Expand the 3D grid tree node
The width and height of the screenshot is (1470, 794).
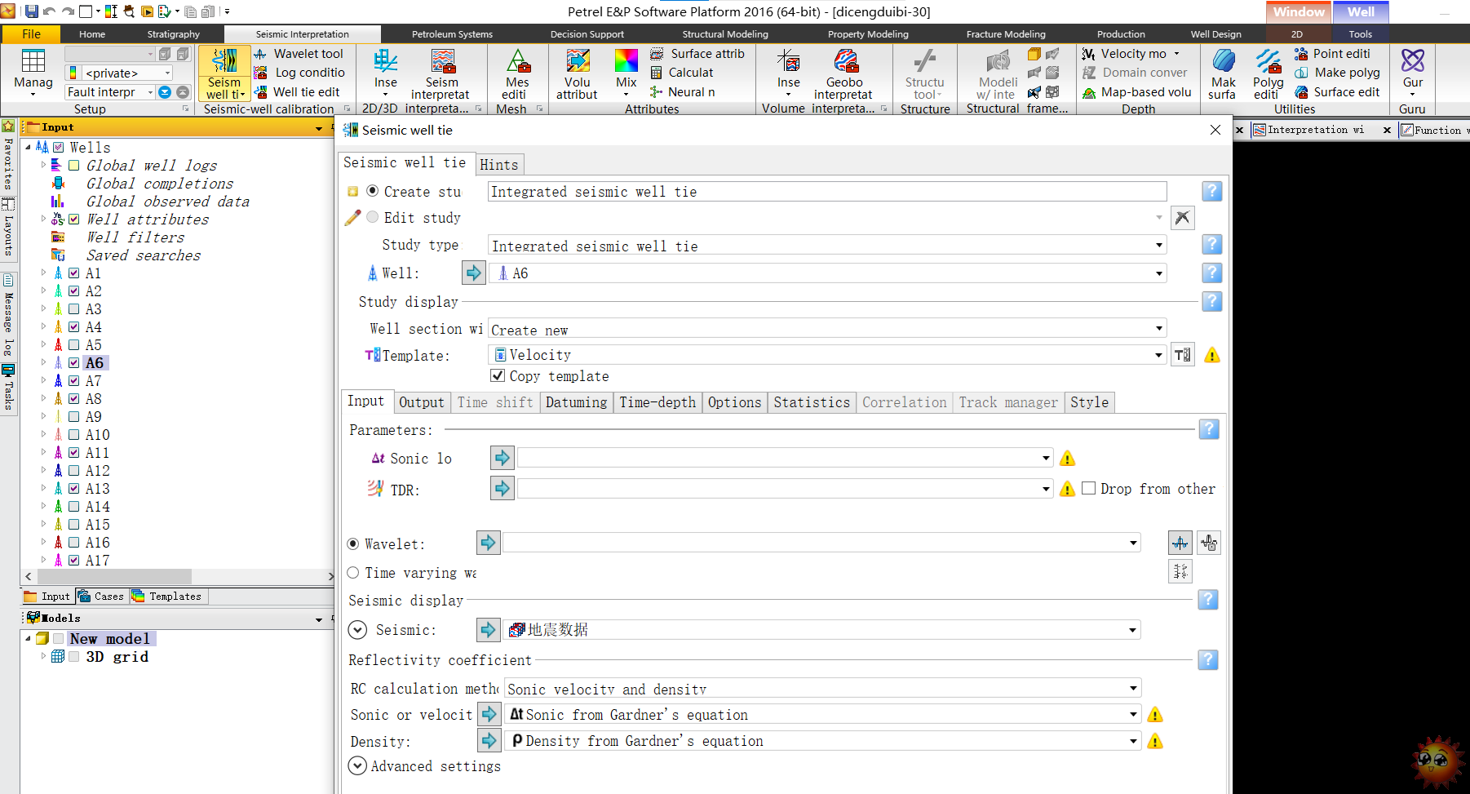pyautogui.click(x=43, y=656)
